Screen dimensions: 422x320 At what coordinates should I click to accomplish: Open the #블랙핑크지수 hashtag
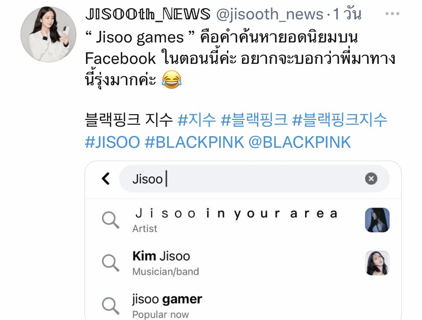pos(340,120)
